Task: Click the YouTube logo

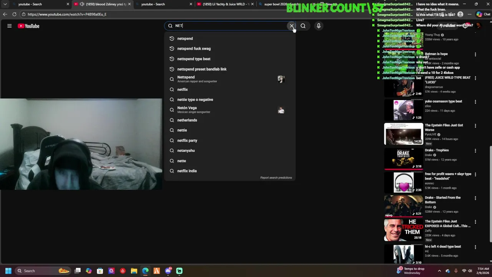Action: coord(28,26)
